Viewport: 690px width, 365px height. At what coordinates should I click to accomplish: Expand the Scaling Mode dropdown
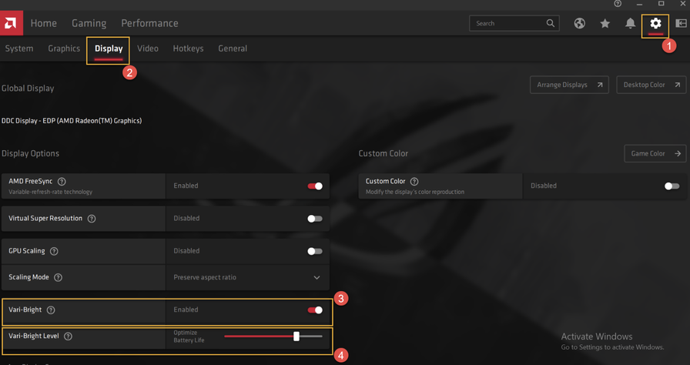tap(317, 277)
